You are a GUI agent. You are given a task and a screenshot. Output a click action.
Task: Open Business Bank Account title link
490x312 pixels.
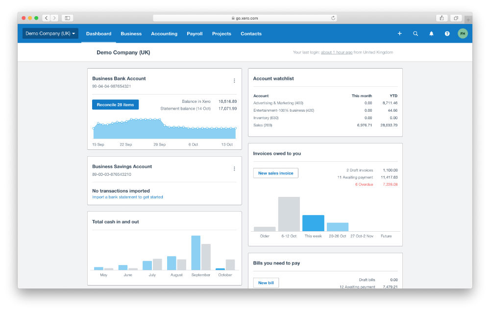click(x=119, y=79)
